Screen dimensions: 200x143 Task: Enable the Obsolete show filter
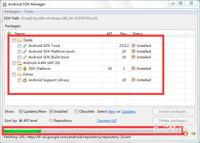point(76,112)
